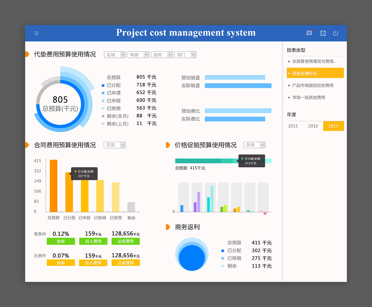Click green 效率 button

(61, 241)
